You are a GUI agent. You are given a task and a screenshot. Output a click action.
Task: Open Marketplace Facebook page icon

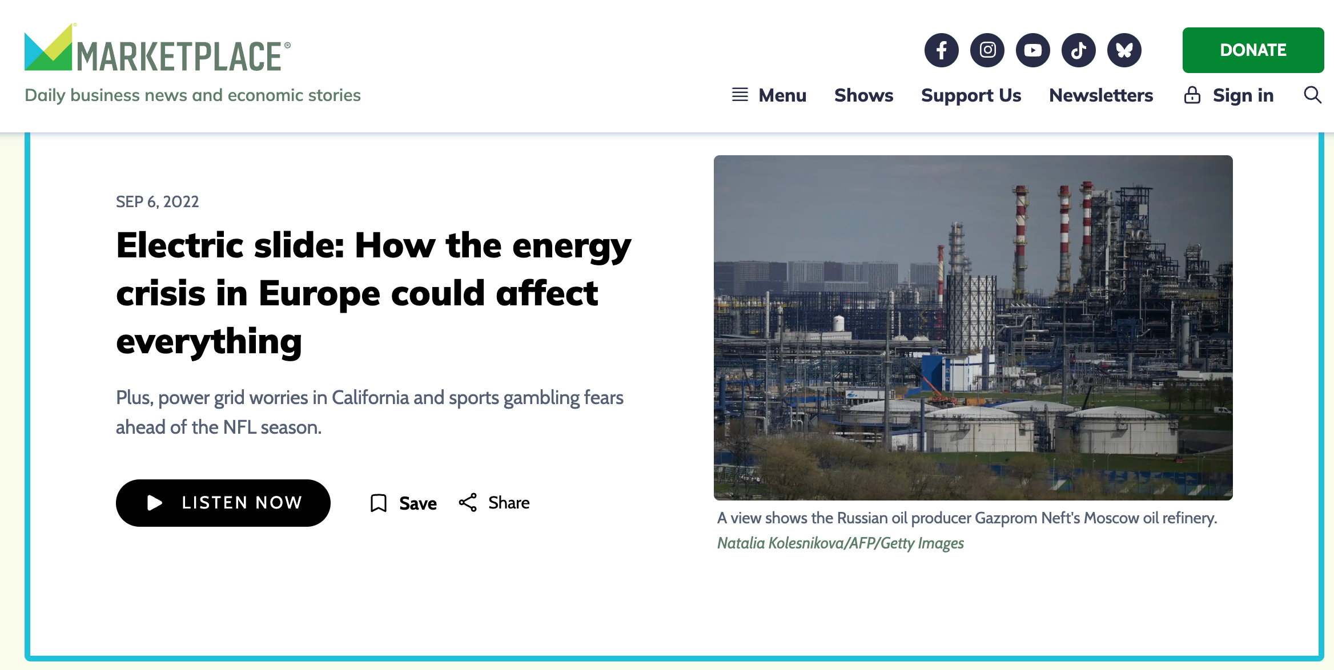tap(941, 50)
